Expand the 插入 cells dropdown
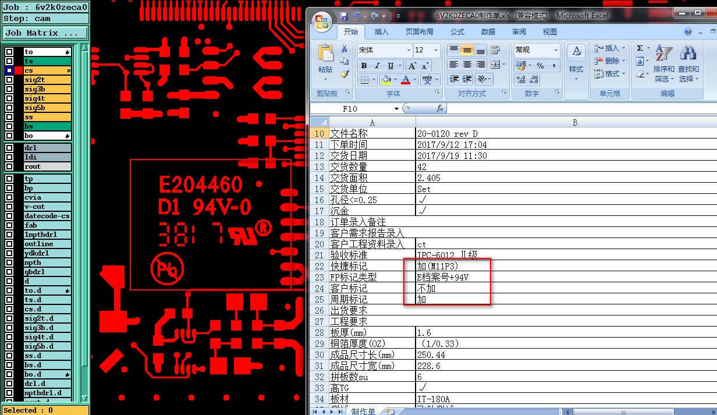This screenshot has height=415, width=717. (623, 48)
